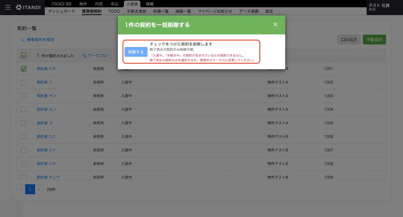Click the 契約一覧 heading

coord(26,28)
